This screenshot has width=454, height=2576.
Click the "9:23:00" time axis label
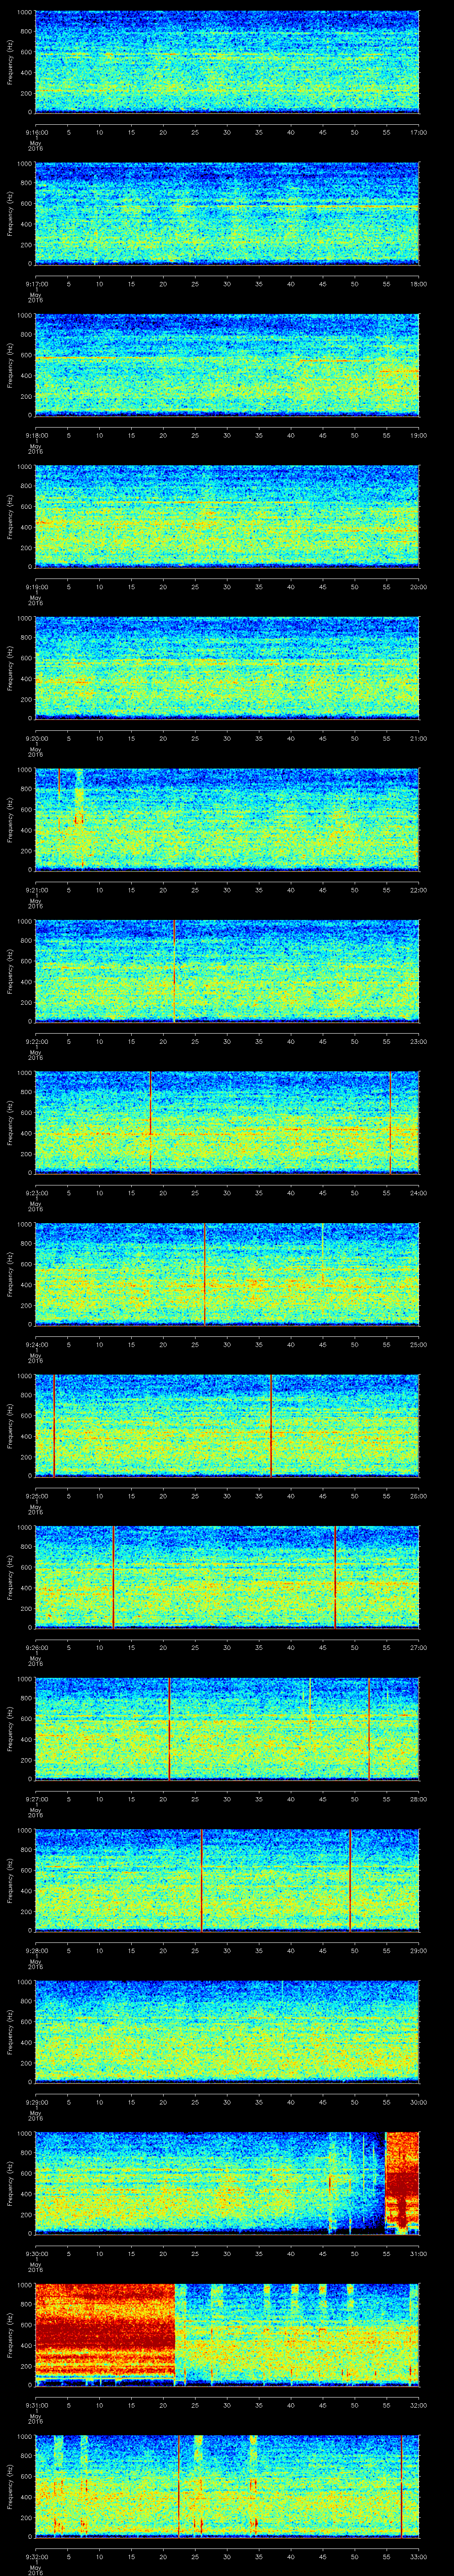click(36, 1193)
